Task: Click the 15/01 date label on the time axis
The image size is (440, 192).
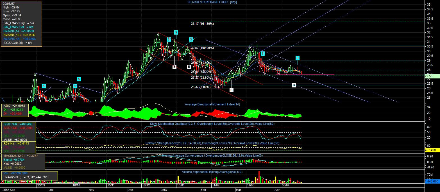Action: point(180,186)
